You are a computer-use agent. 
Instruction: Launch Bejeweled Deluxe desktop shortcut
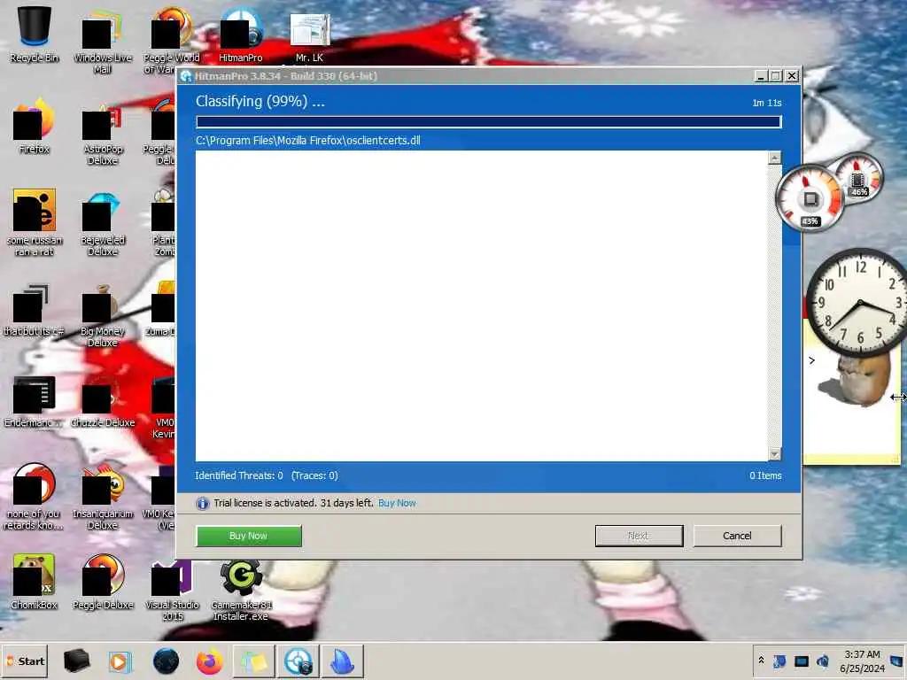[103, 224]
